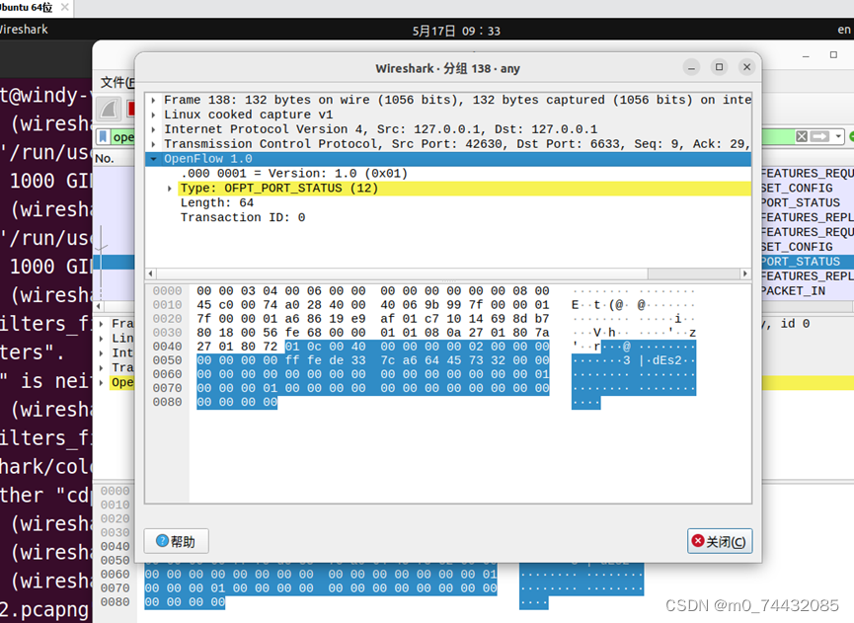Image resolution: width=854 pixels, height=623 pixels.
Task: Collapse the OpenFlow 1.0 tree
Action: coord(155,158)
